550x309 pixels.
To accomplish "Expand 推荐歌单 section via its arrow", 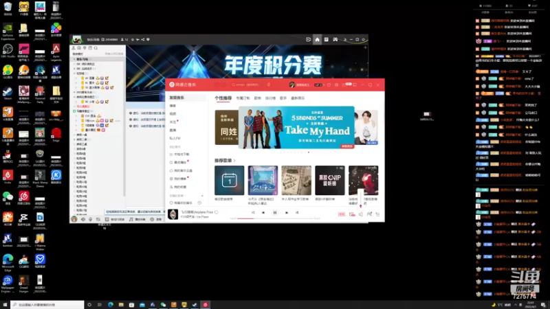I will [234, 161].
